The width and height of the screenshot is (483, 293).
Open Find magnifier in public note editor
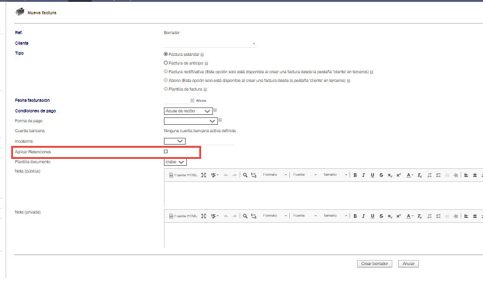(x=245, y=175)
